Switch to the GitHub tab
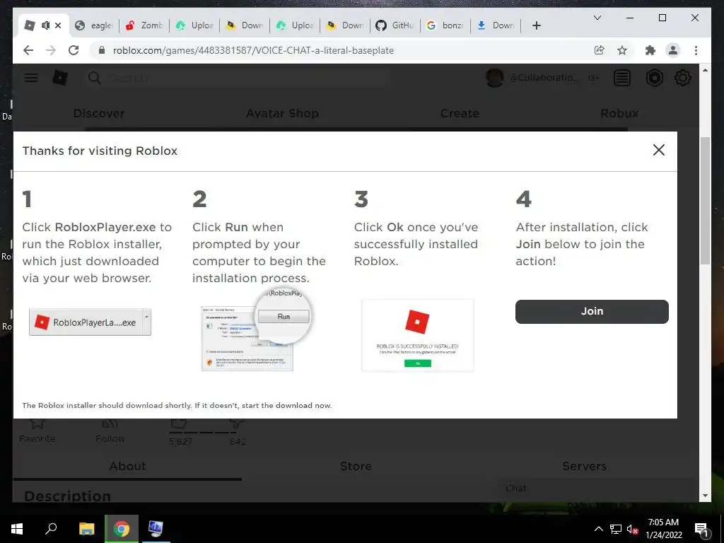 point(395,25)
